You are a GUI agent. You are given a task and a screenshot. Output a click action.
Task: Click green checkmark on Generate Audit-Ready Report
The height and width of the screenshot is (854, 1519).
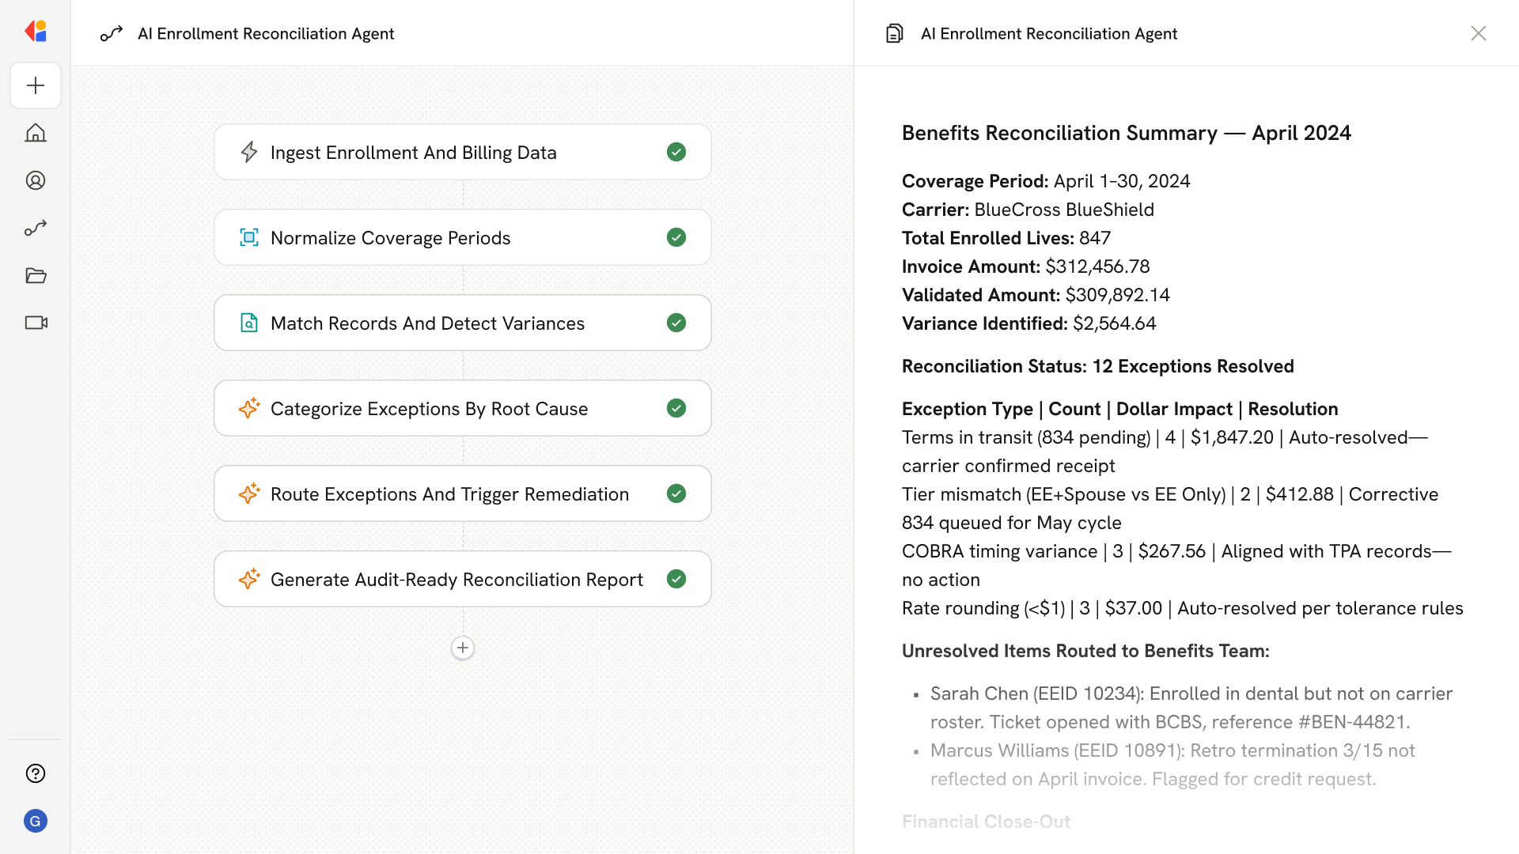point(676,579)
